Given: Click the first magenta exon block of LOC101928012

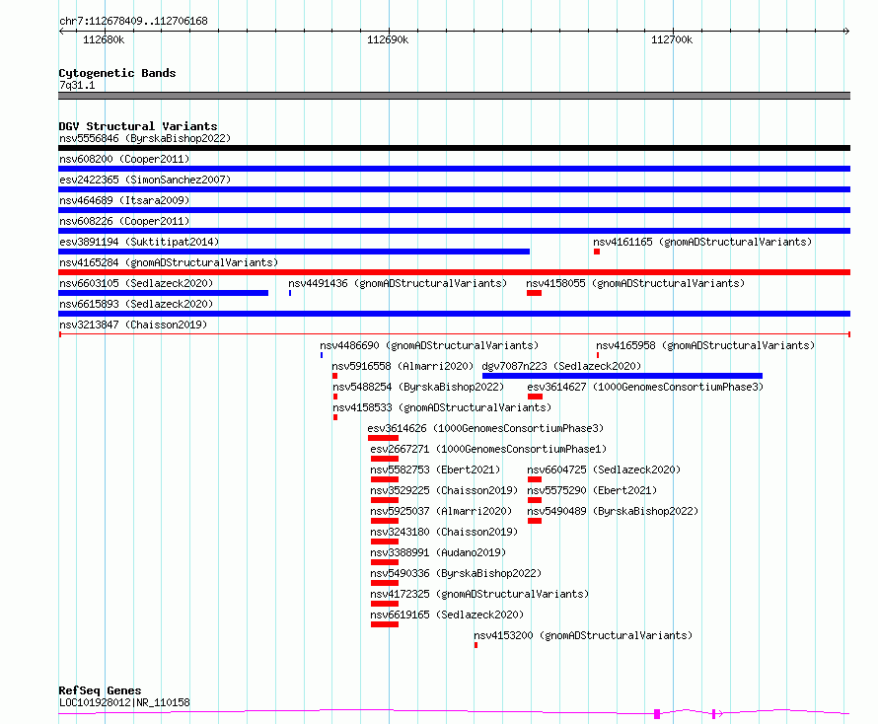Looking at the screenshot, I should click(x=657, y=713).
